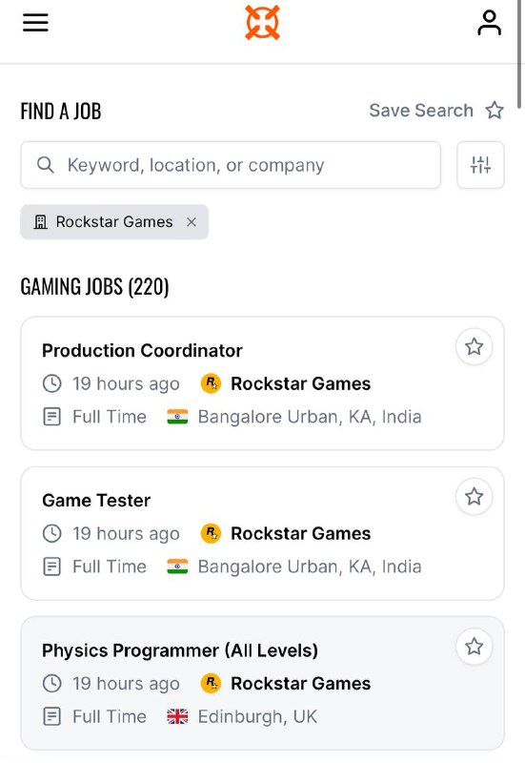Screen dimensions: 525x763
Task: Favorite the Production Coordinator job
Action: (474, 347)
